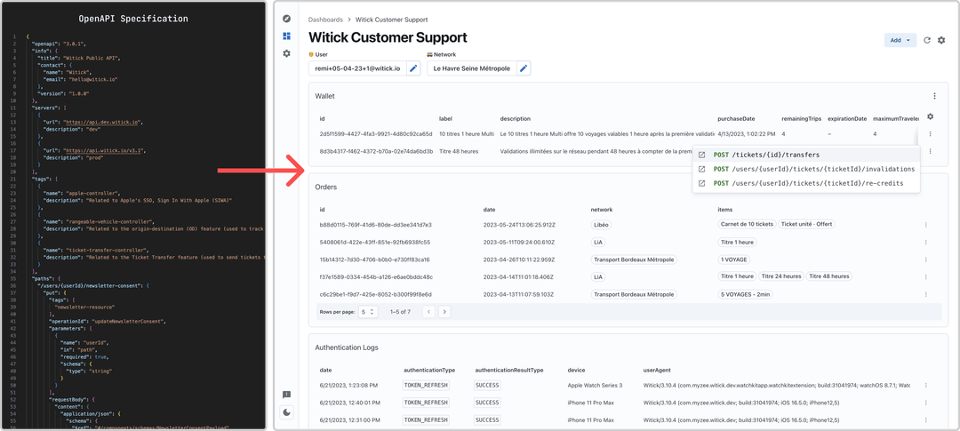Screen dimensions: 960x431
Task: Click the expirationDate column header
Action: 847,118
